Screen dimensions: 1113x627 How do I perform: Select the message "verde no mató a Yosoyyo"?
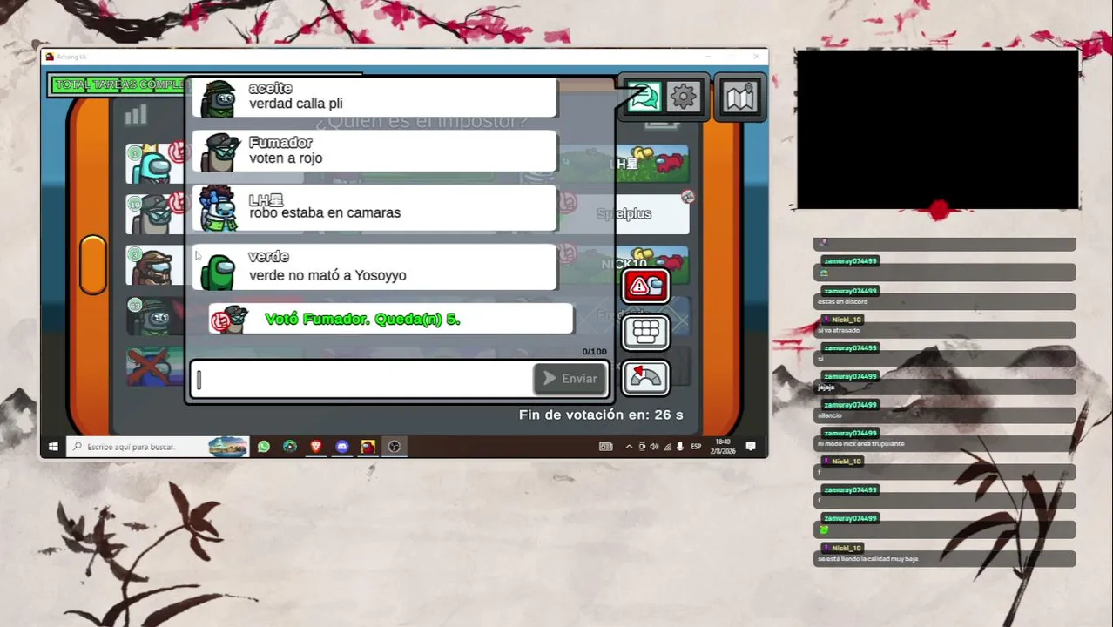[x=327, y=275]
